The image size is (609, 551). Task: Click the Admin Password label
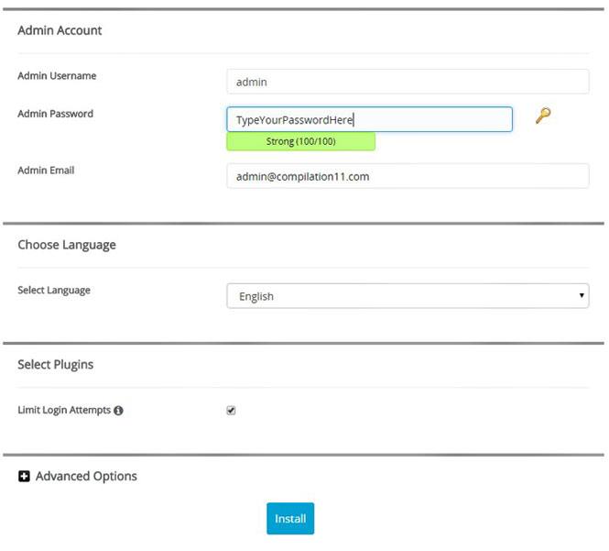[55, 115]
